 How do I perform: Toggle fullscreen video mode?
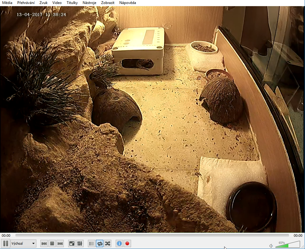72,243
